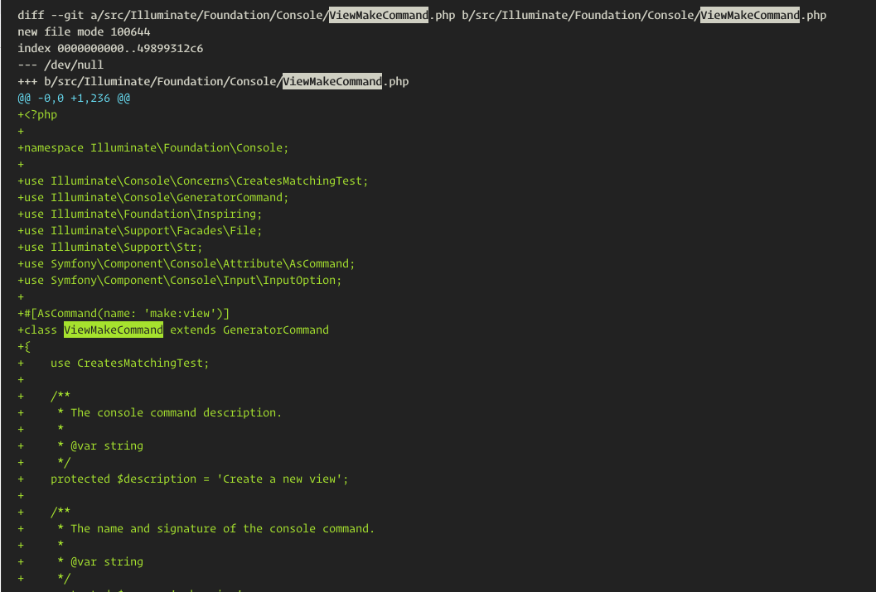The height and width of the screenshot is (592, 876).
Task: Click the 'The name and signature of the console command.' comment
Action: click(222, 529)
